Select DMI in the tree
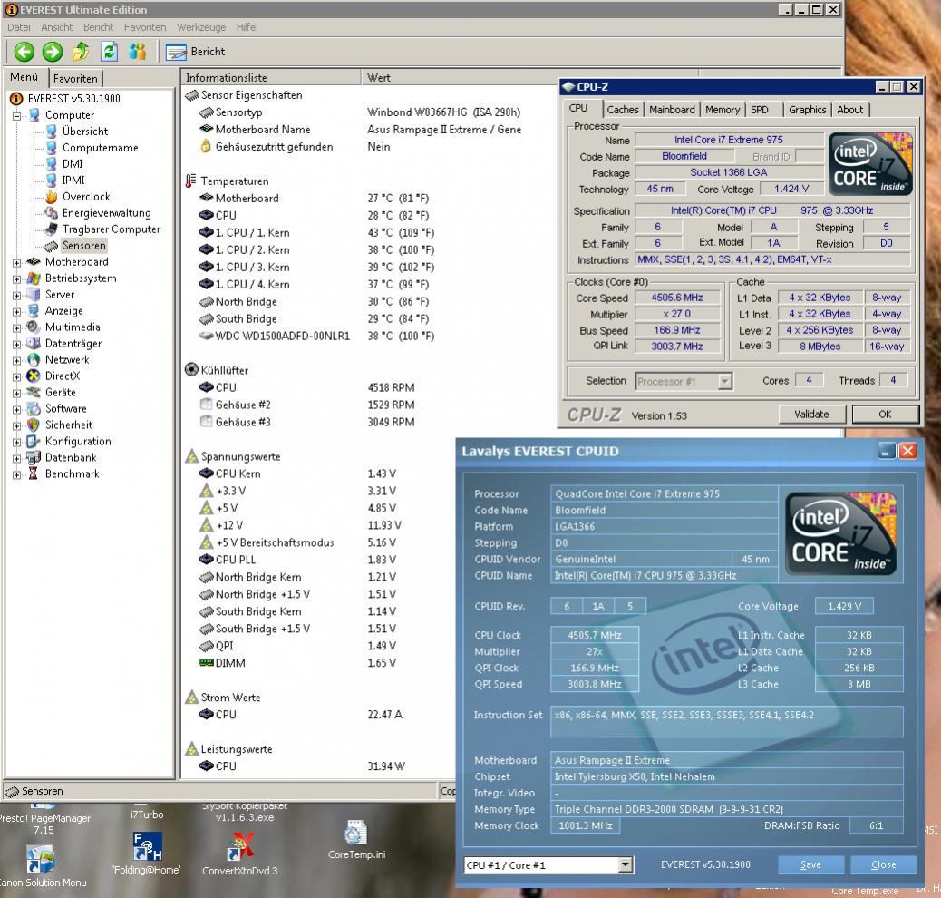This screenshot has height=898, width=941. [x=73, y=163]
